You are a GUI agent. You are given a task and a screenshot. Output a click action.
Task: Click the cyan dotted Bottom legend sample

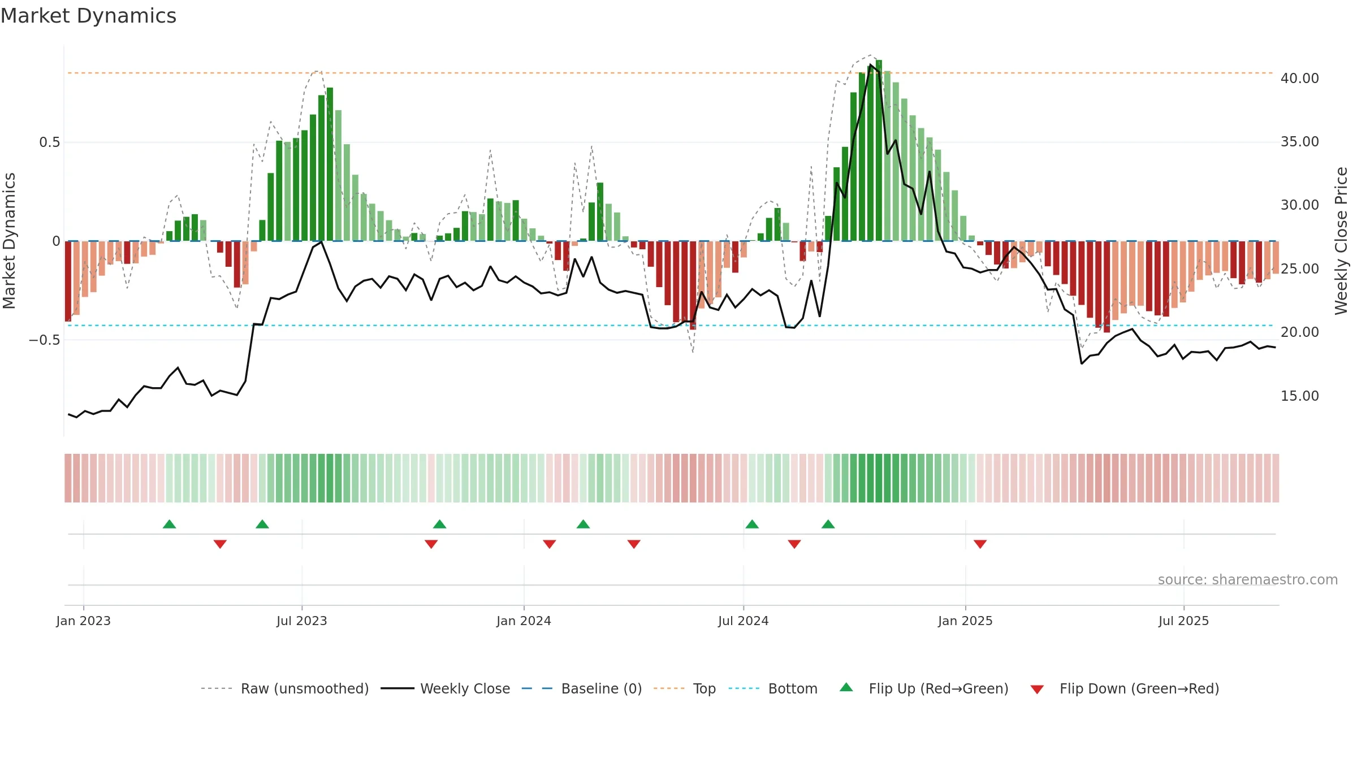tap(744, 688)
